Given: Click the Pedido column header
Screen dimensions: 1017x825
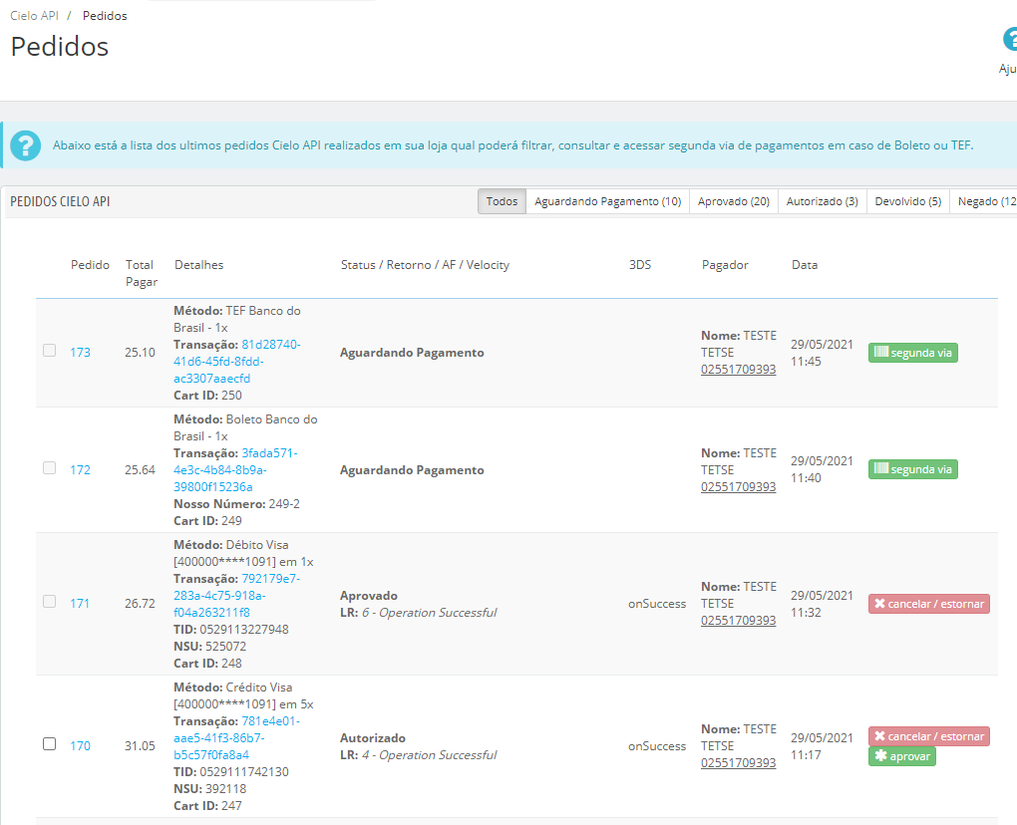Looking at the screenshot, I should click(x=90, y=265).
